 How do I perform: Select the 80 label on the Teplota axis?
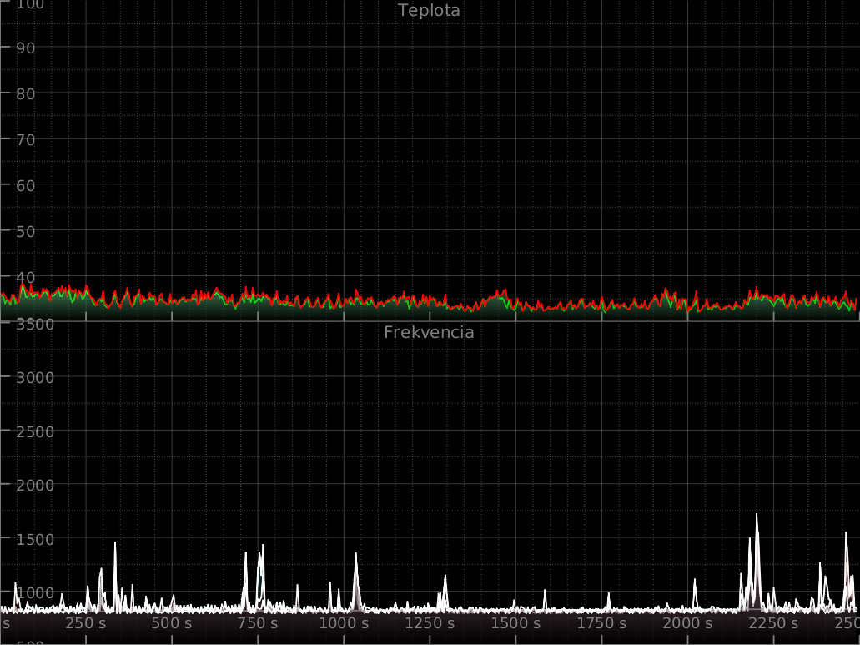(x=26, y=93)
